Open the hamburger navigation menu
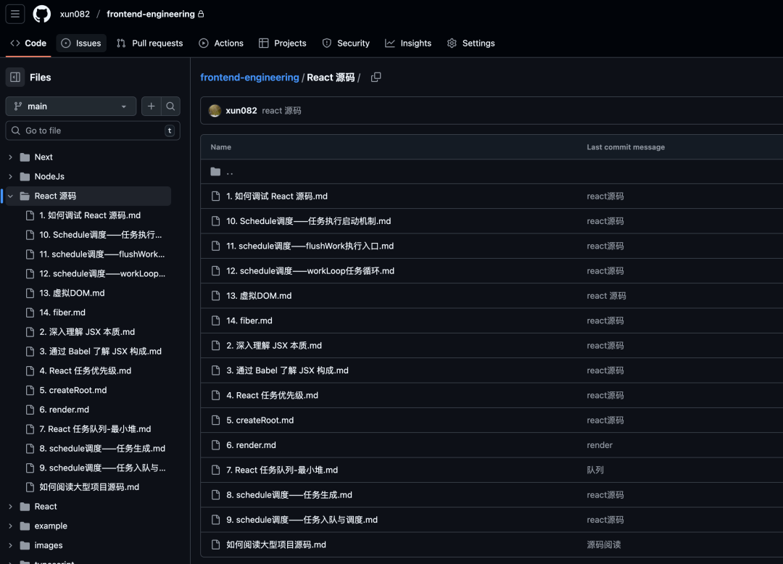 click(15, 14)
